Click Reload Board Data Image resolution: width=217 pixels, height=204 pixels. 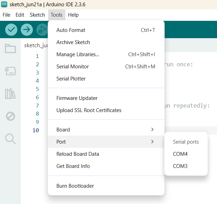click(106, 154)
